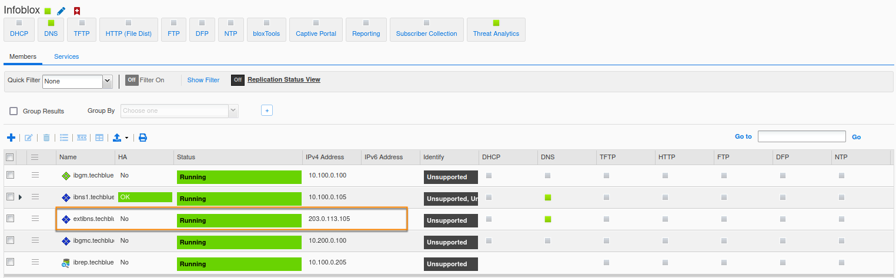Click the ibgmc.techblue member icon

pyautogui.click(x=66, y=241)
